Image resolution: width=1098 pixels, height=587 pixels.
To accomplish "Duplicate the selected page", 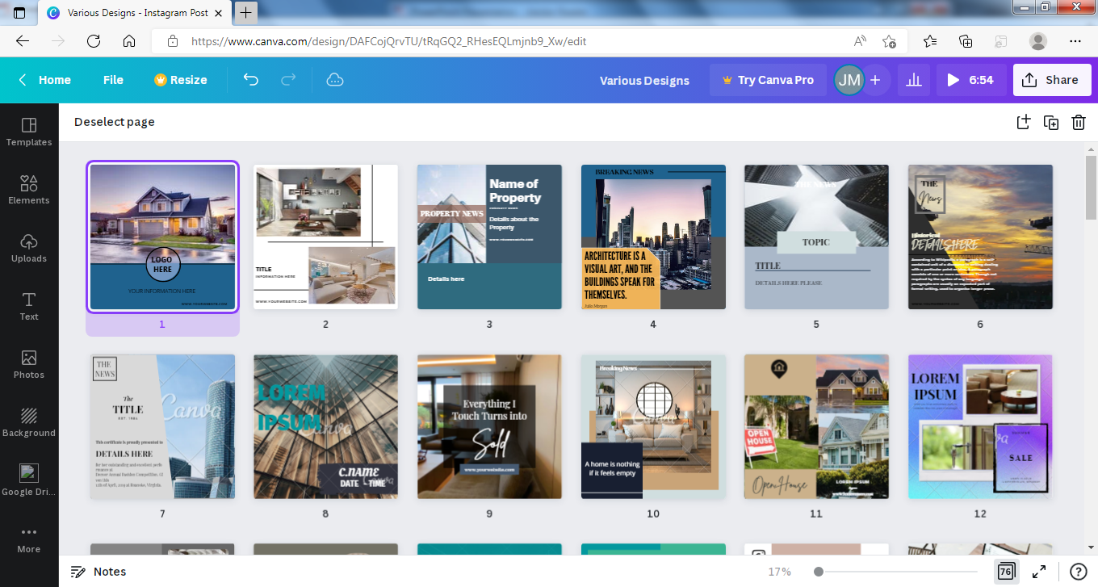I will pos(1050,122).
